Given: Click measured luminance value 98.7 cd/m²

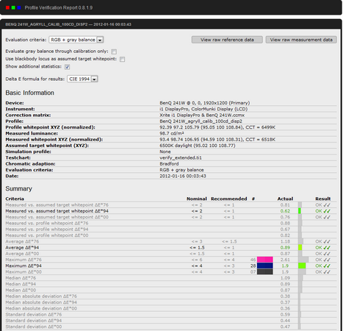Looking at the screenshot, I should tap(172, 133).
